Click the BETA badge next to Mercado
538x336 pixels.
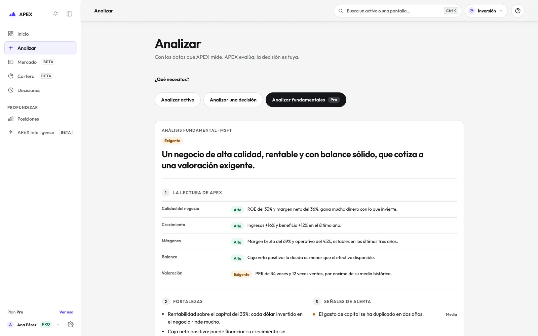tap(48, 62)
